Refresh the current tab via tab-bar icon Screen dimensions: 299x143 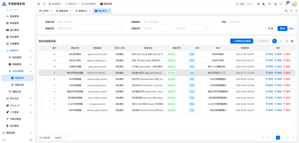292,11
